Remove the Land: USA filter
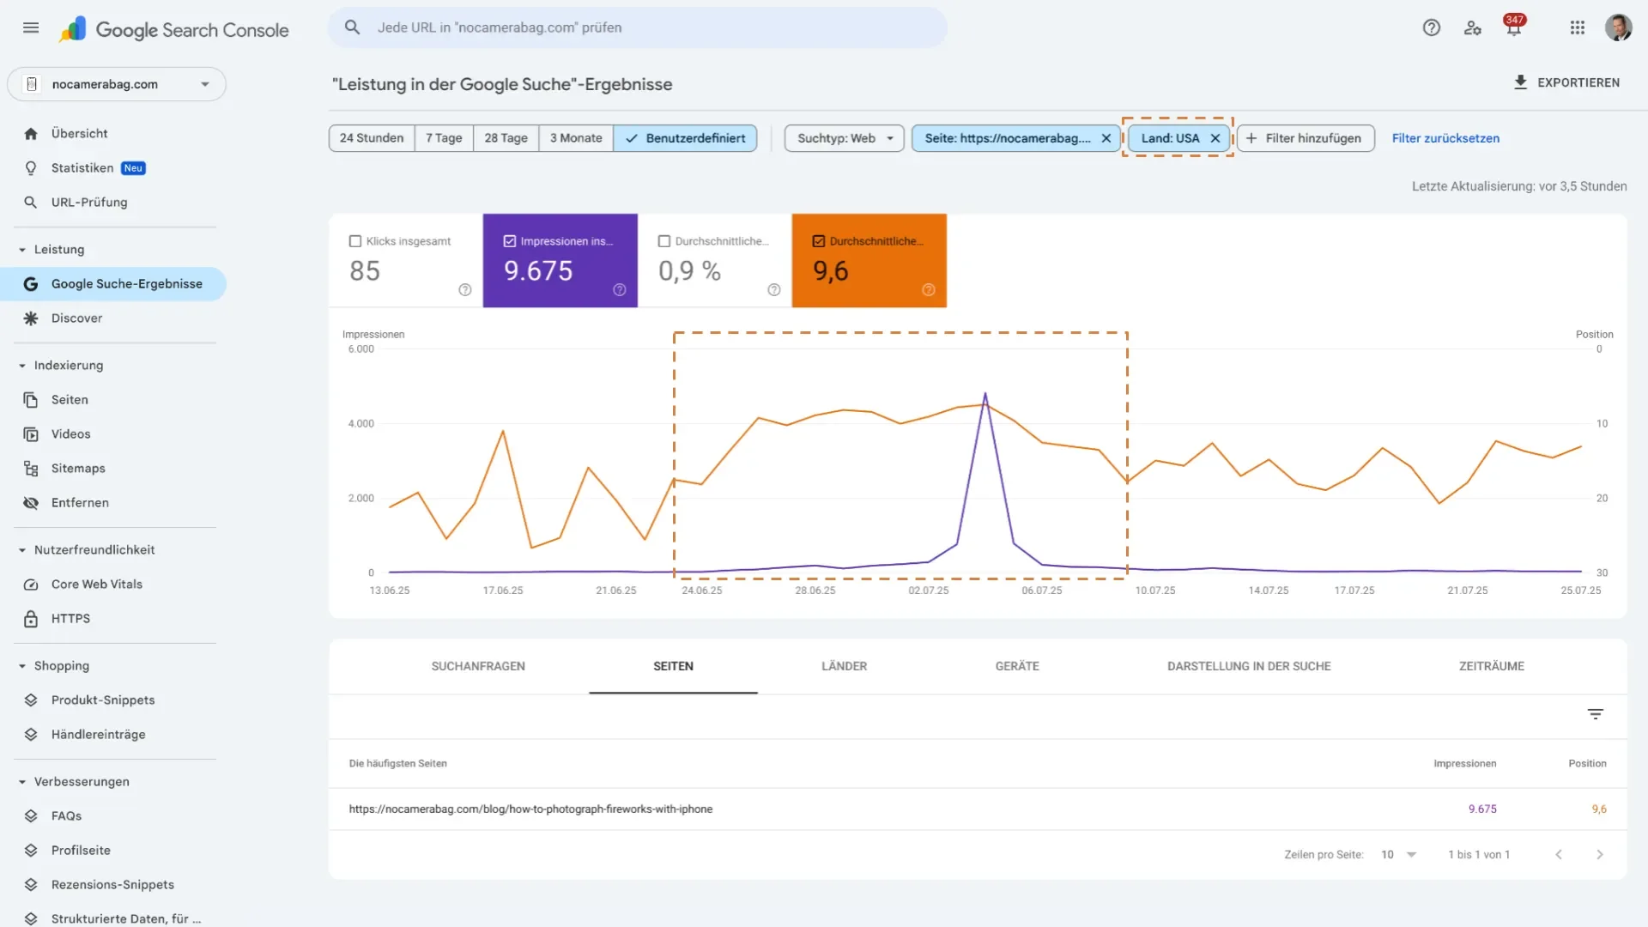The image size is (1648, 927). tap(1215, 138)
